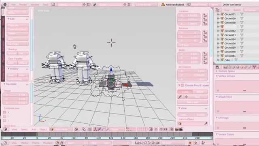259x146 pixels.
Task: Play the animation forward
Action: (149, 143)
